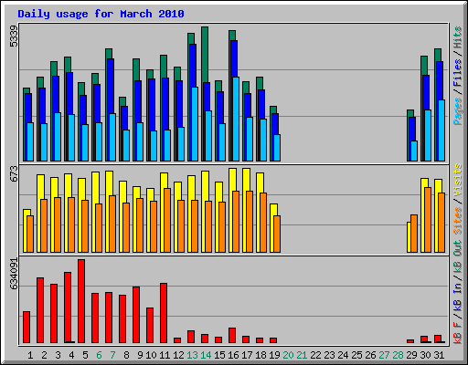This screenshot has height=365, width=468.
Task: Click day label "9" on the x-axis
Action: click(x=140, y=355)
